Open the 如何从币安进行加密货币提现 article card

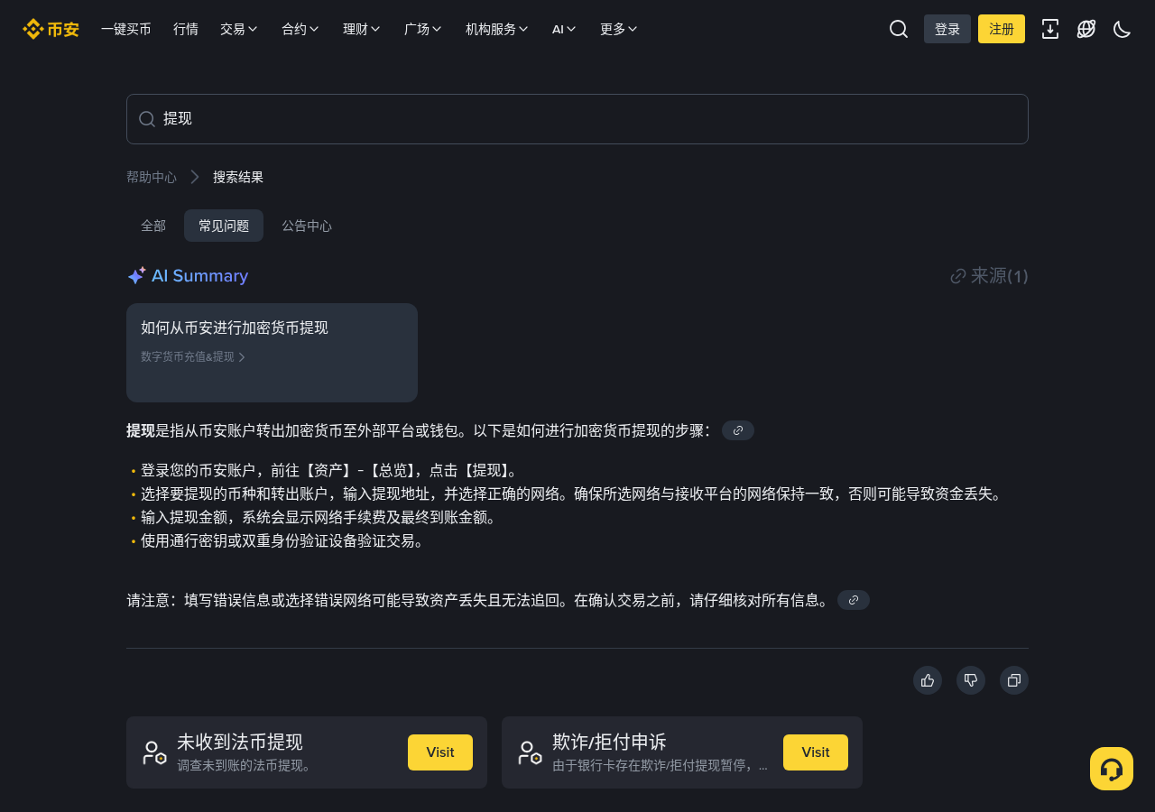coord(272,353)
